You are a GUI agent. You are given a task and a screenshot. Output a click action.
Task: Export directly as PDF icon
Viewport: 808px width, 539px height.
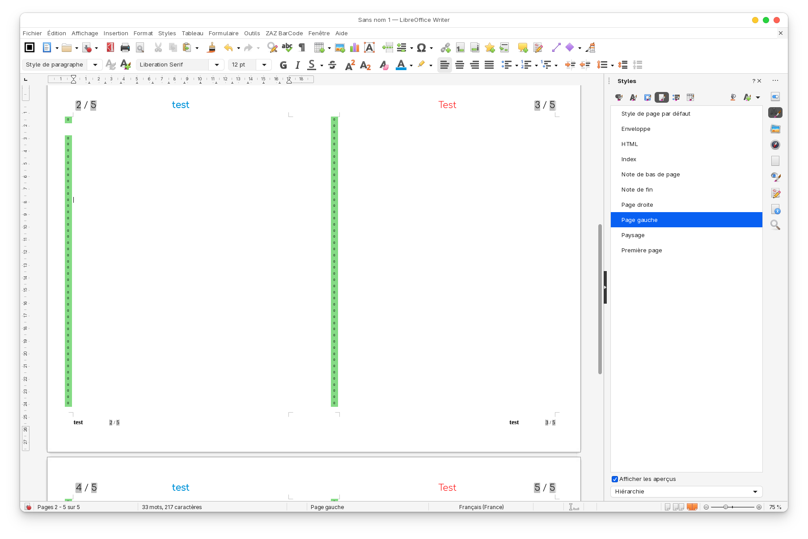pyautogui.click(x=110, y=48)
